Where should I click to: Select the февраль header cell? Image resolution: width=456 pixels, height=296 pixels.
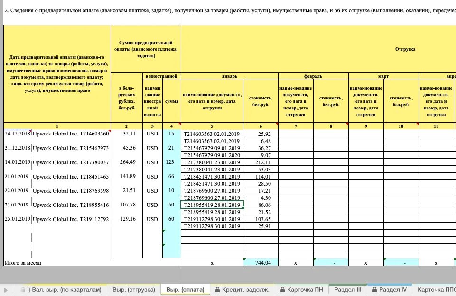pyautogui.click(x=313, y=76)
